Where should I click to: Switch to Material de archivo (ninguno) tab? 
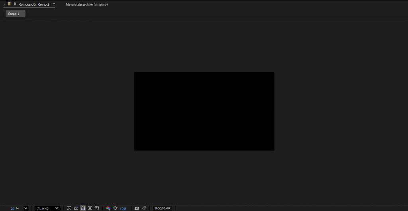click(86, 4)
